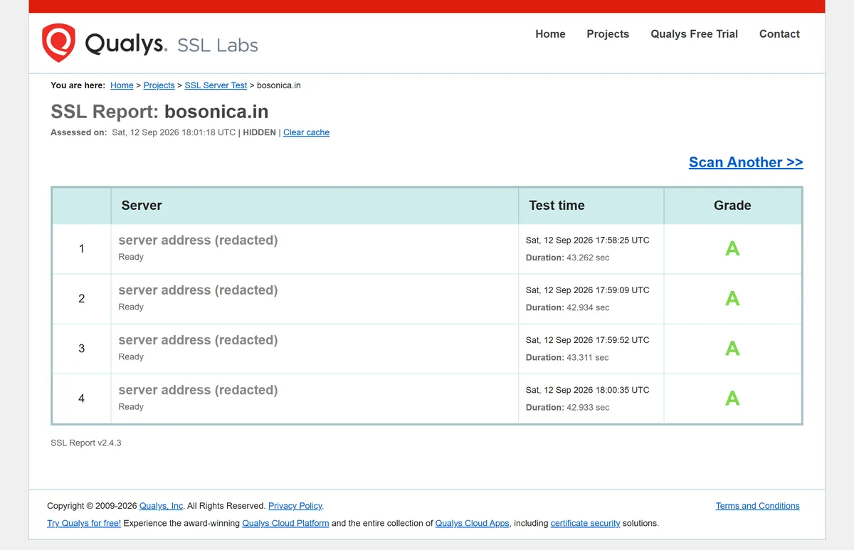
Task: Click test time 17:58:25 UTC
Action: point(587,240)
